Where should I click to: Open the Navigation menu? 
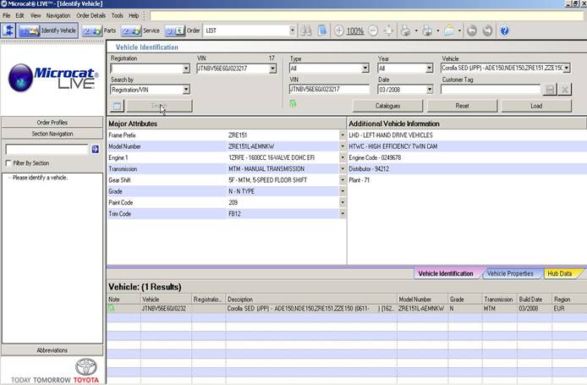tap(58, 16)
